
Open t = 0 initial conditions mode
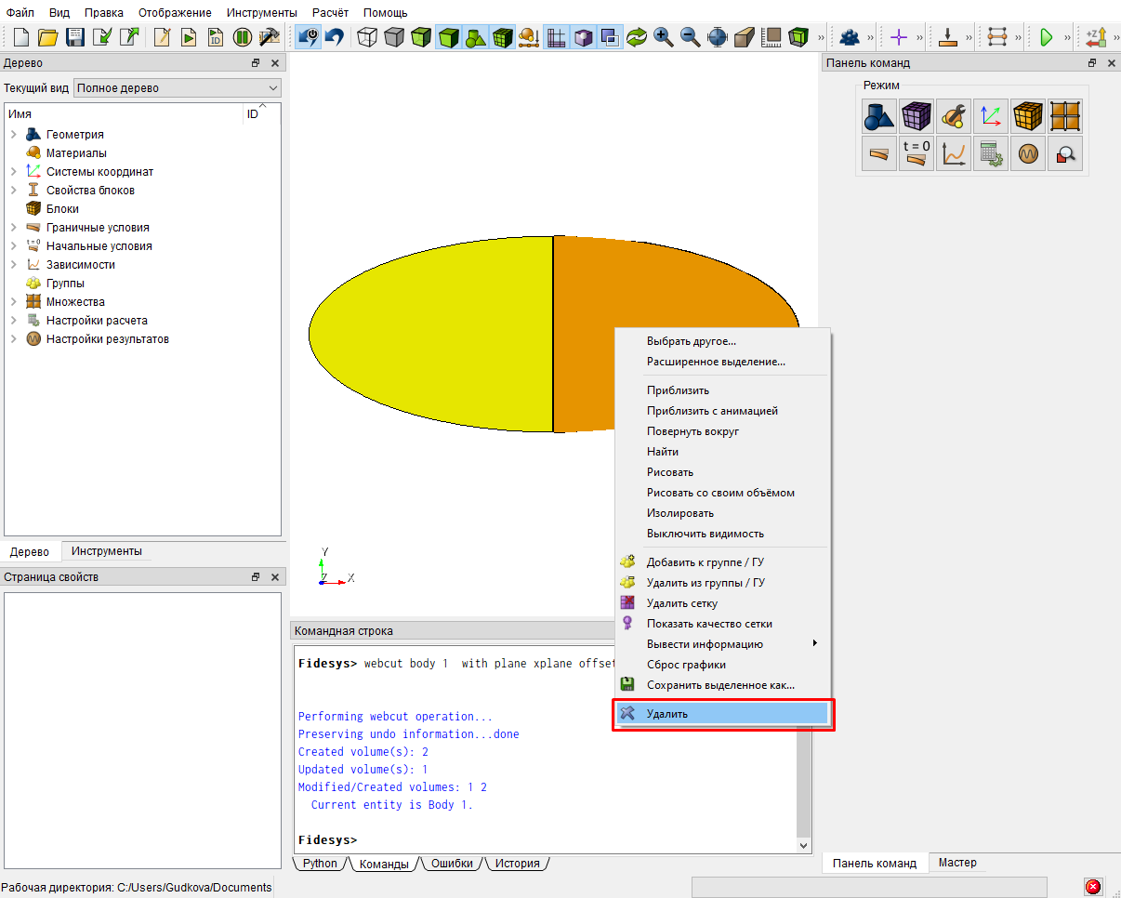coord(917,153)
